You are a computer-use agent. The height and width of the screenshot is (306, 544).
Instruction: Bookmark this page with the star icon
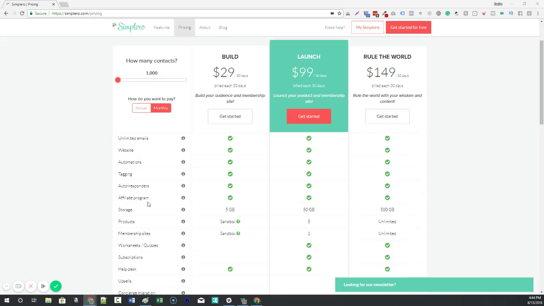[x=339, y=13]
